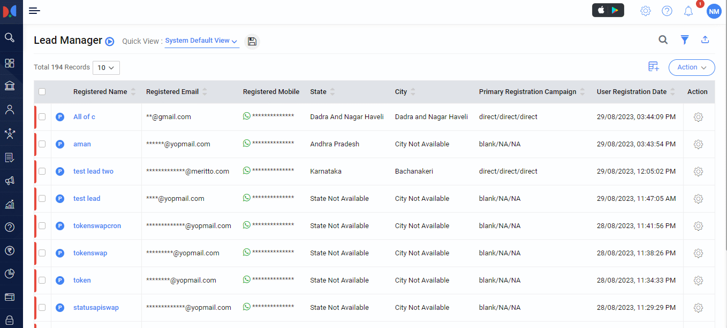Open the bar chart analytics icon in the sidebar
The height and width of the screenshot is (328, 727).
[x=10, y=204]
